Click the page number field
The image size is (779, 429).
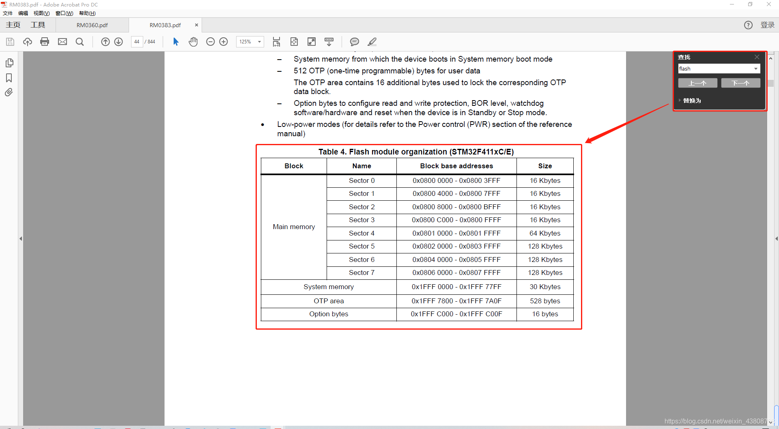pos(137,42)
